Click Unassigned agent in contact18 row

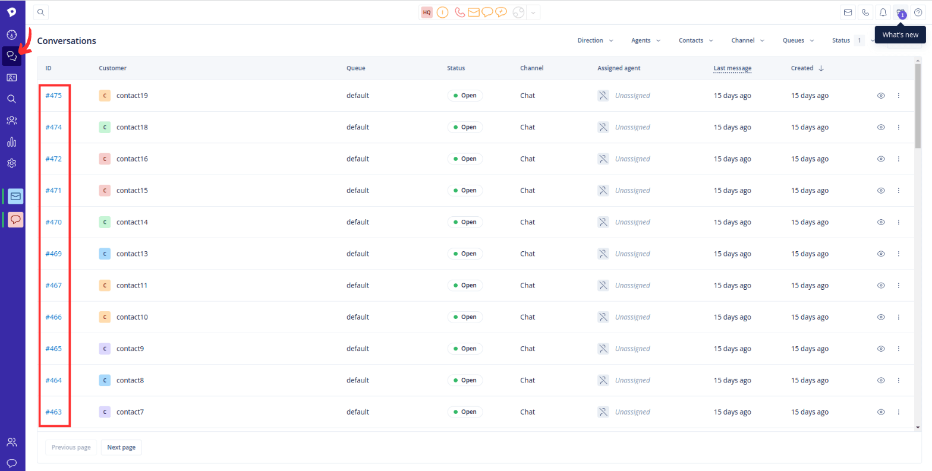(x=632, y=127)
